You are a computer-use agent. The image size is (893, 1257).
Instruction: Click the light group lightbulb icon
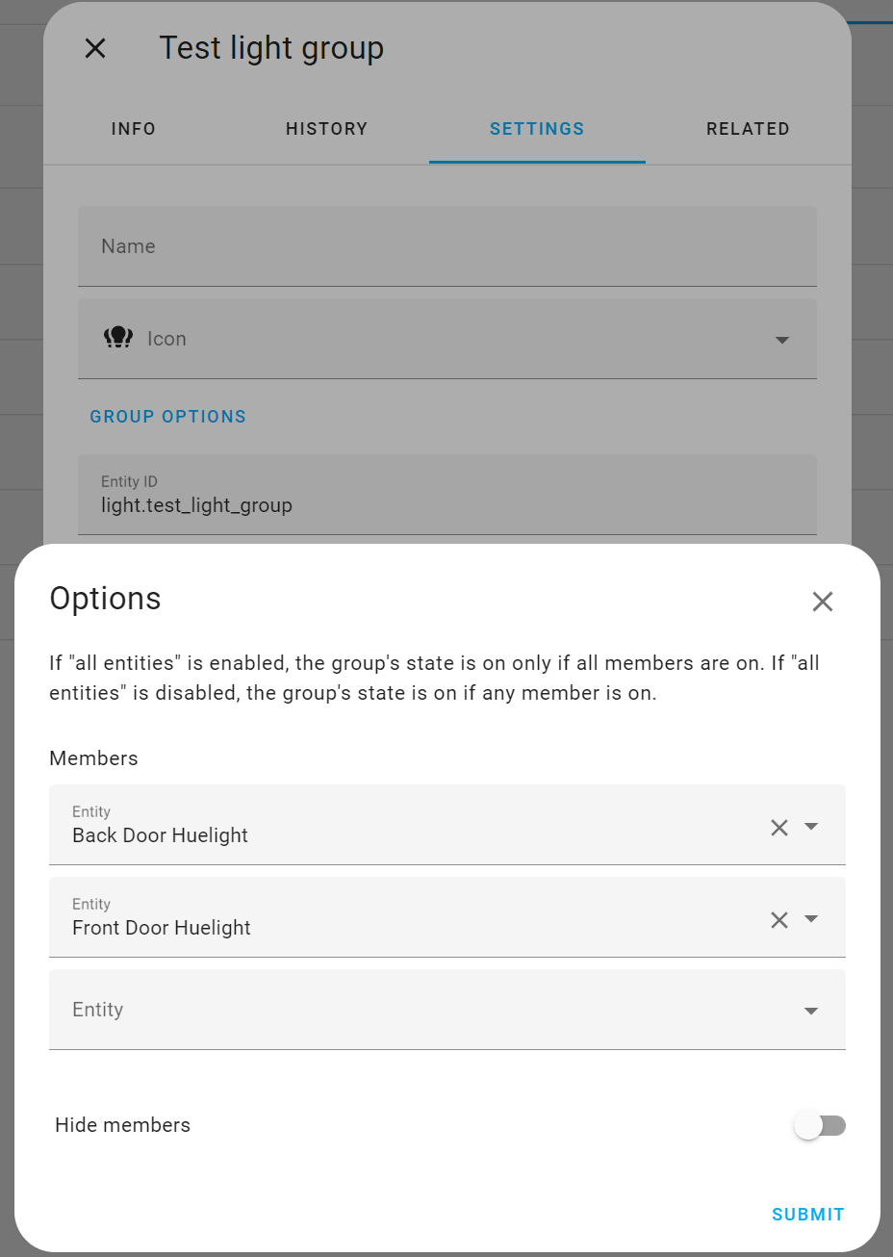(117, 338)
